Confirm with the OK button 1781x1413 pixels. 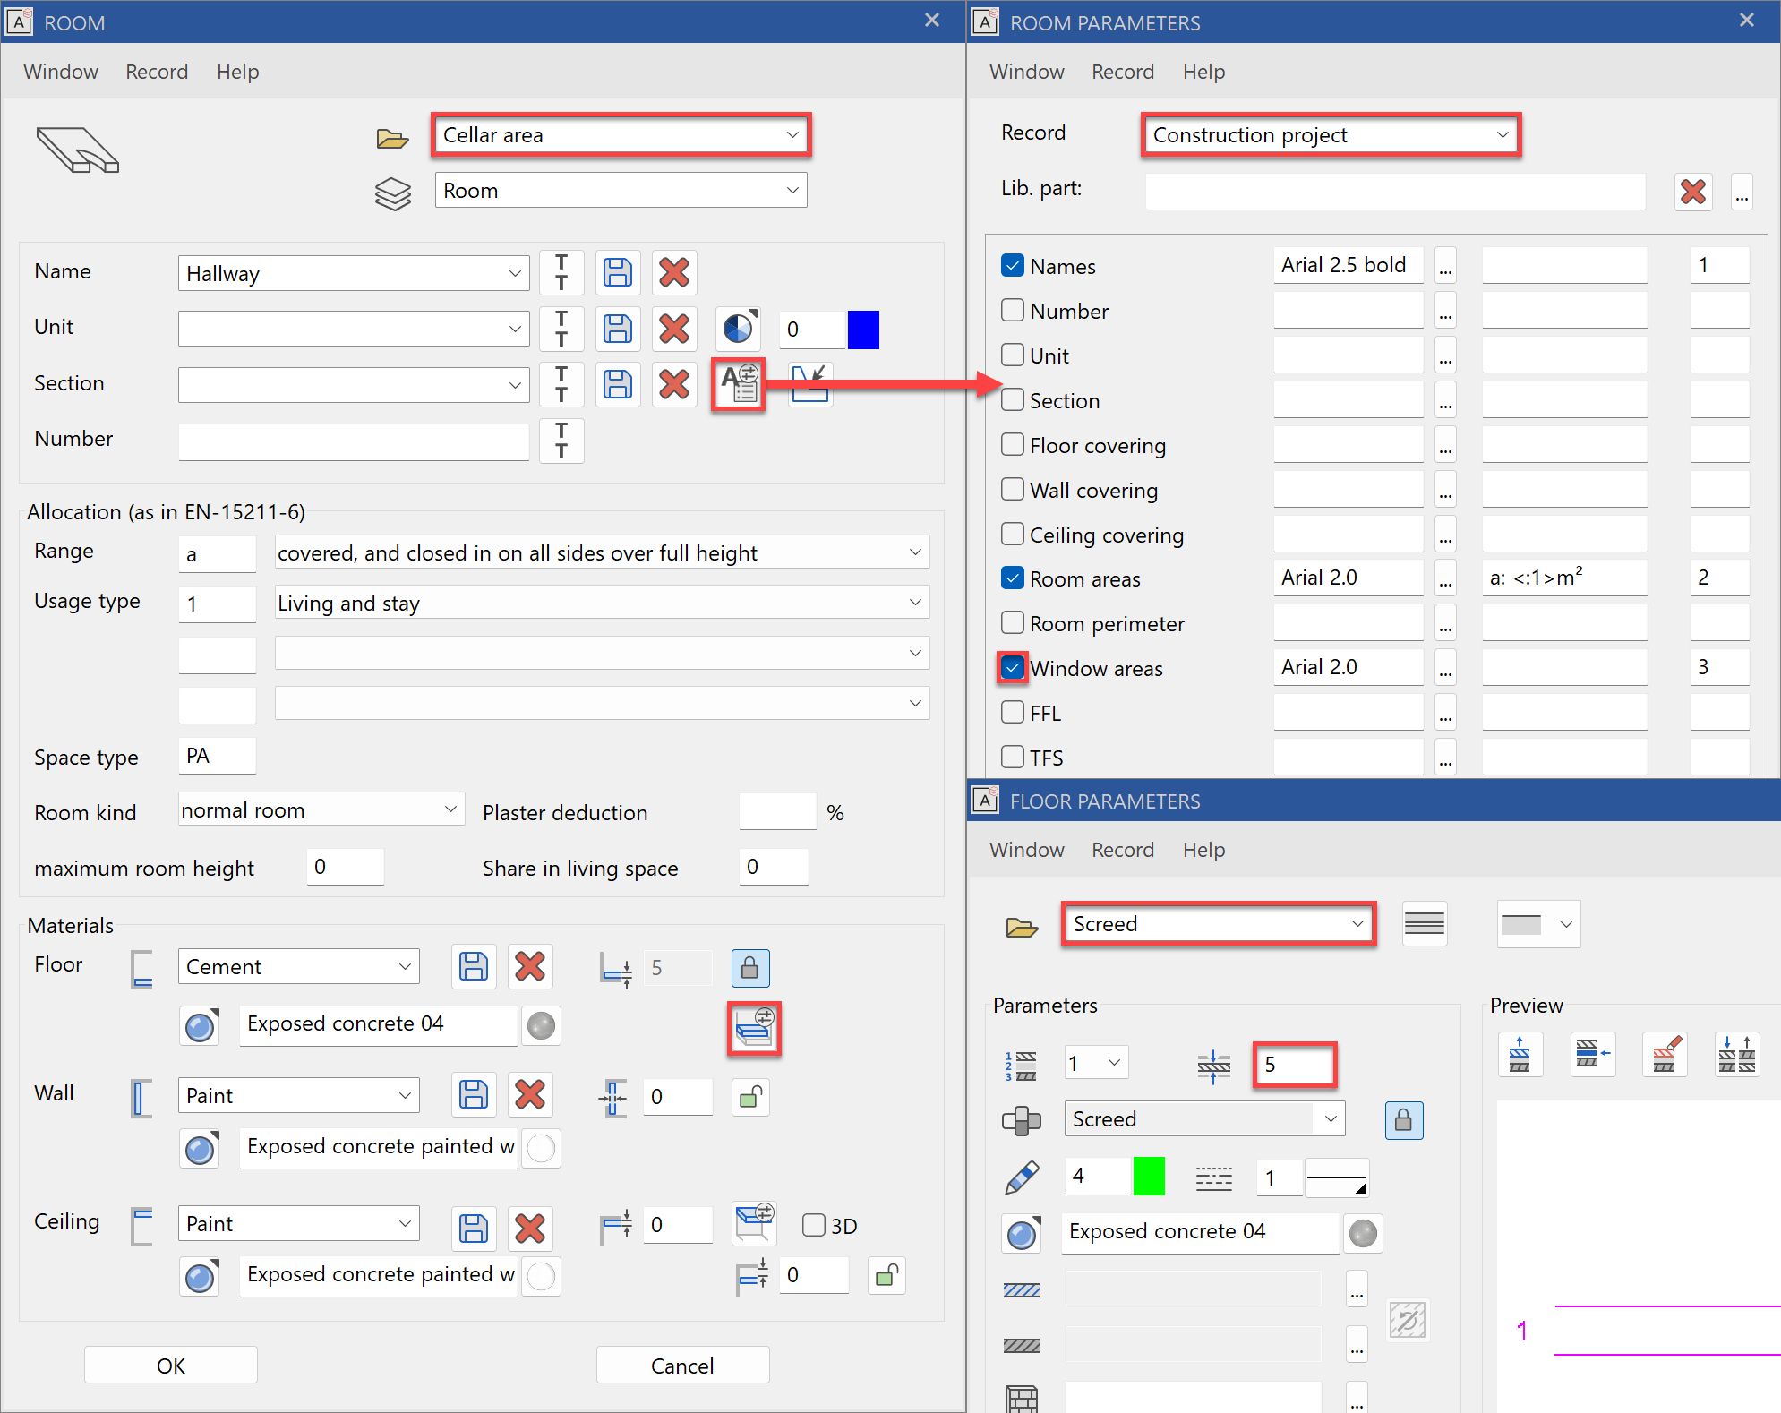tap(170, 1366)
